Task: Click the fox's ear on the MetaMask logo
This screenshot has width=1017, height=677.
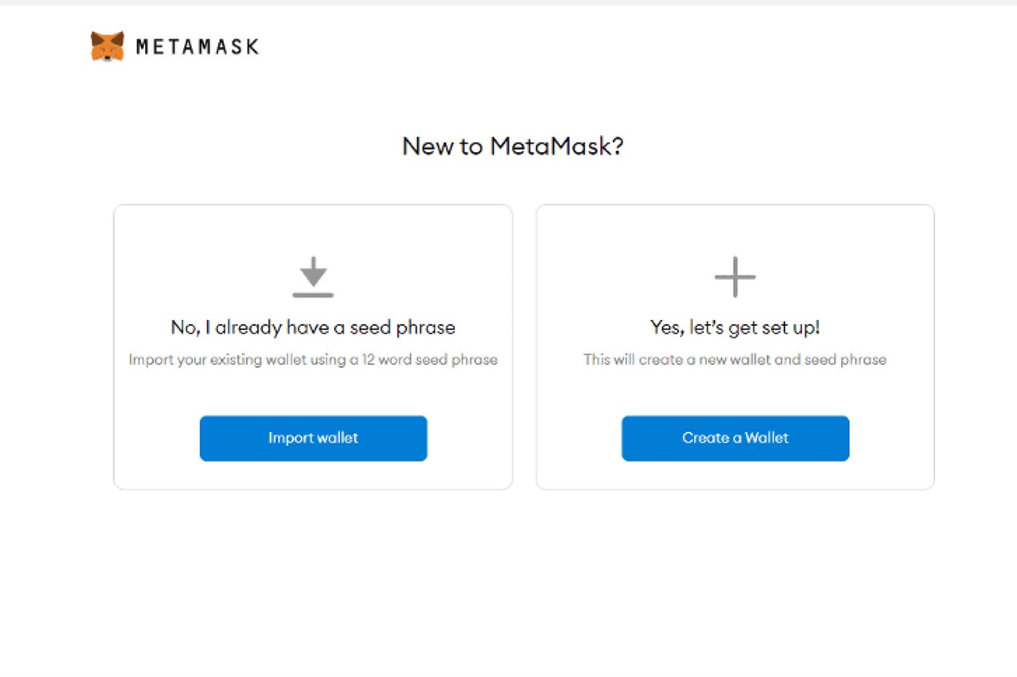Action: 97,36
